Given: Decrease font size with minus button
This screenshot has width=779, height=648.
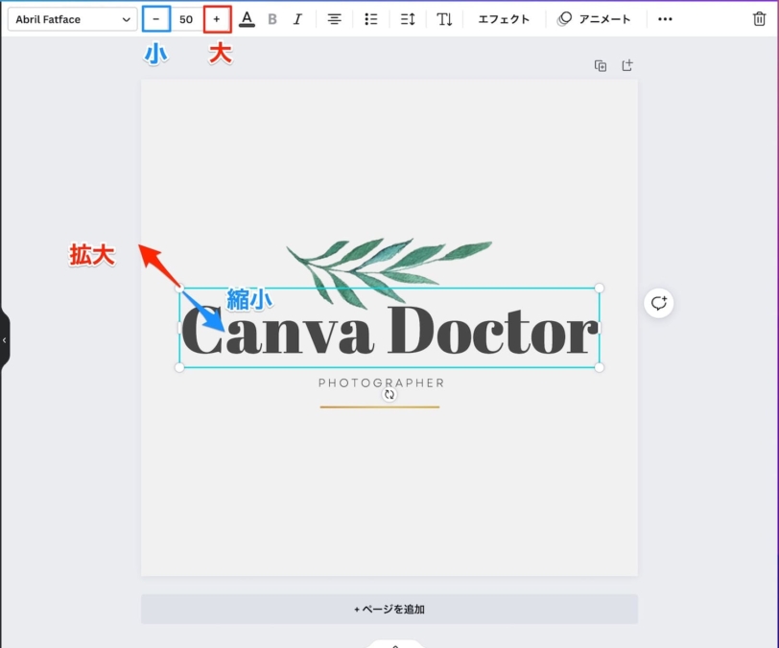Looking at the screenshot, I should (156, 19).
